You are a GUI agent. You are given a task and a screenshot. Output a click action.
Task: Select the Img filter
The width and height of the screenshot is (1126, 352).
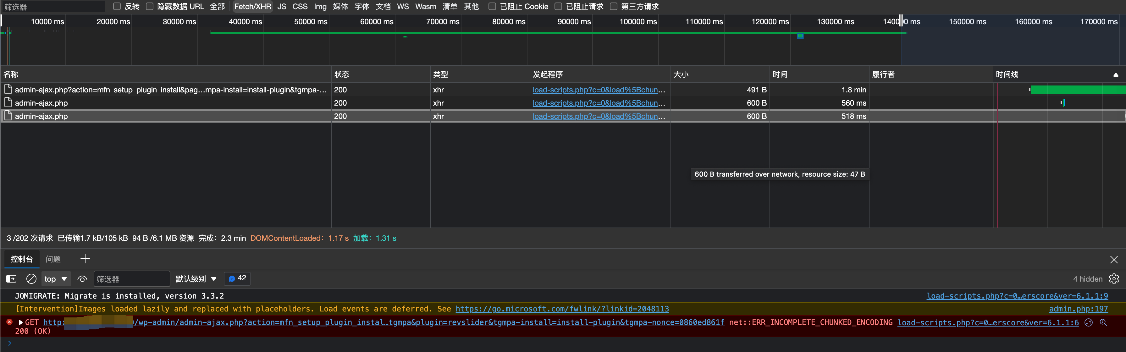pyautogui.click(x=320, y=7)
